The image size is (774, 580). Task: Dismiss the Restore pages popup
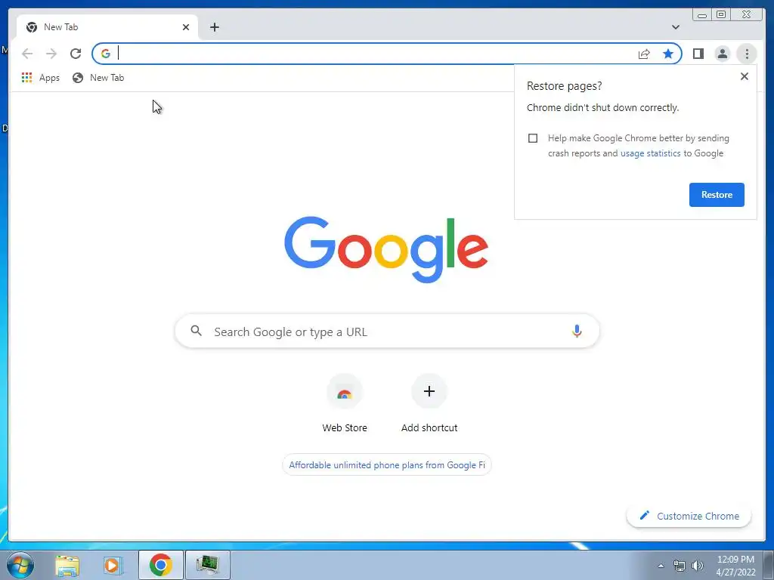744,76
